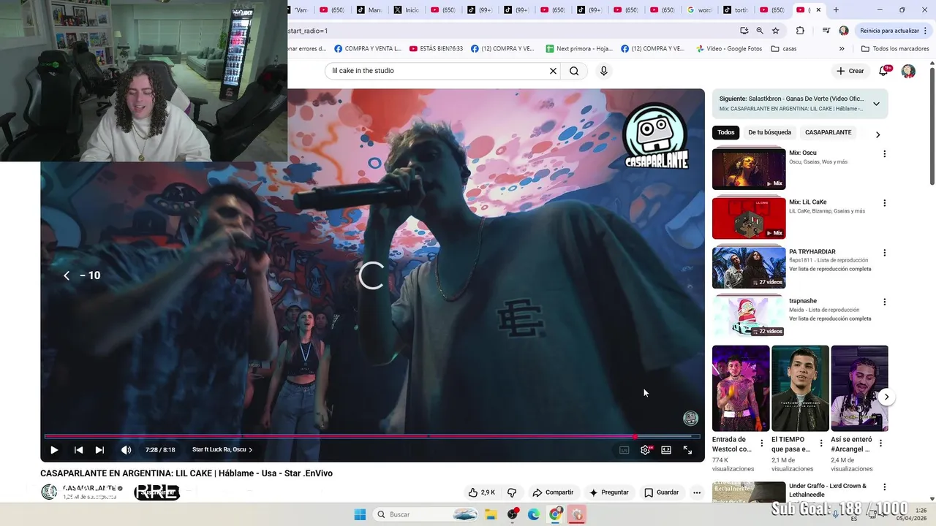
Task: Open options for Mix: Oscu
Action: (884, 153)
